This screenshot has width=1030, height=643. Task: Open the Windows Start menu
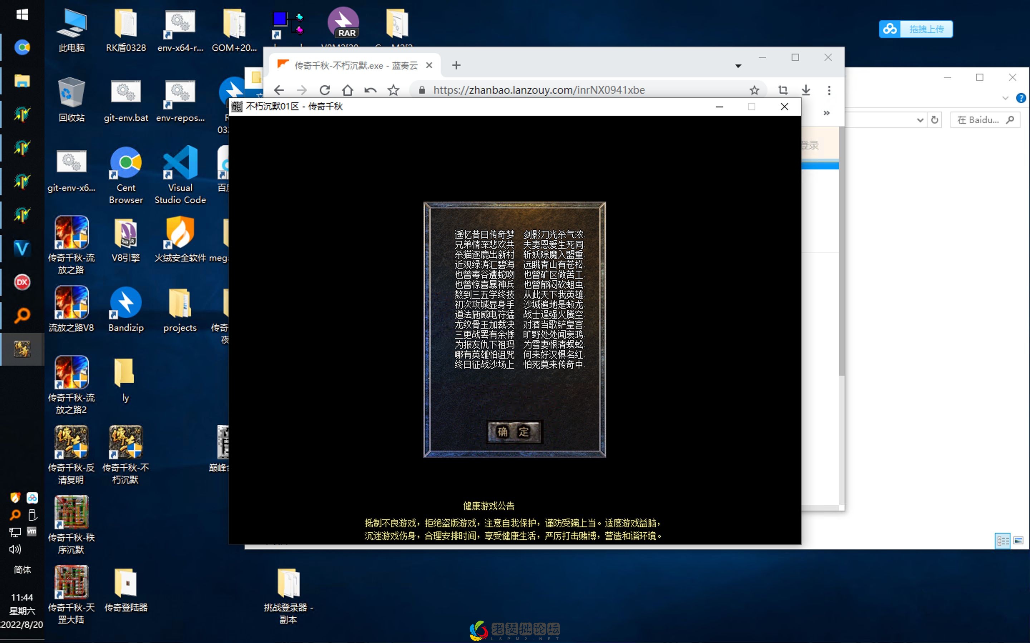[x=22, y=15]
